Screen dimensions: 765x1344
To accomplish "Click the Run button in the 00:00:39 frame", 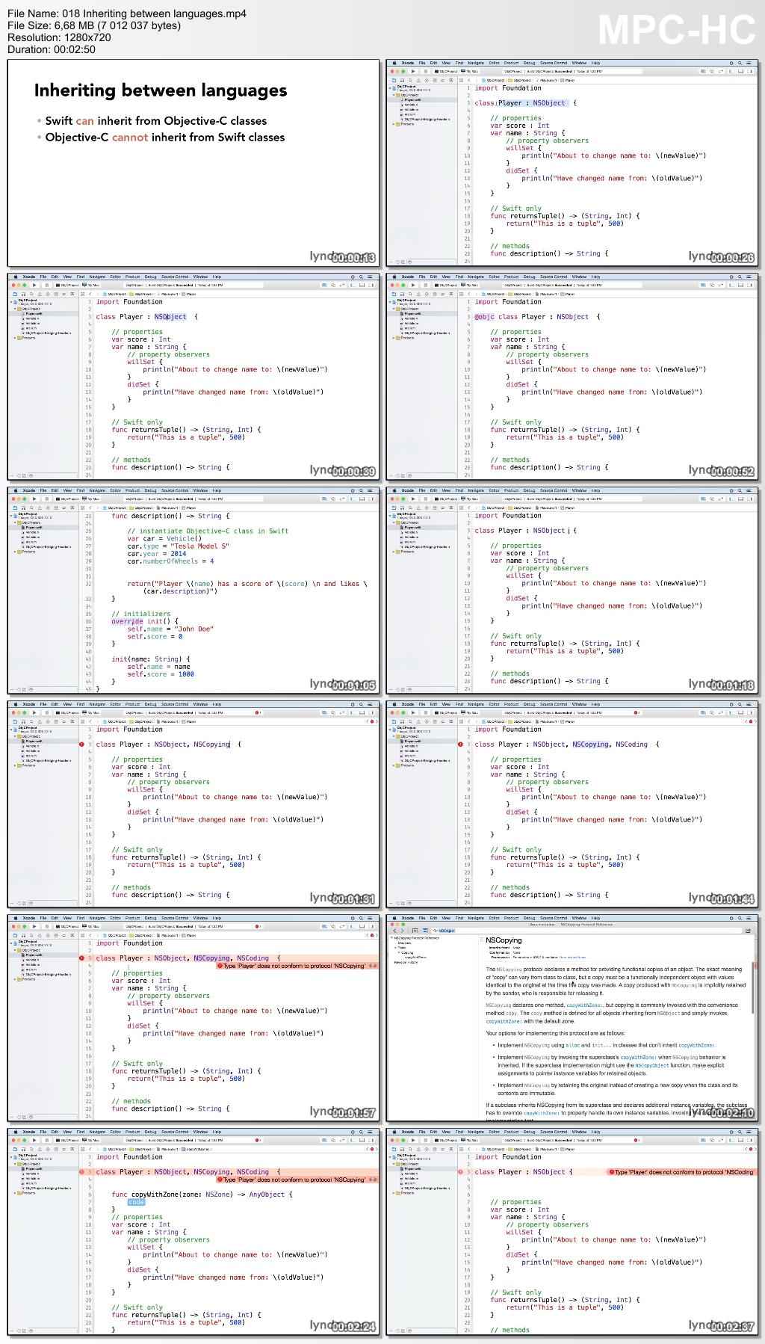I will click(x=34, y=285).
